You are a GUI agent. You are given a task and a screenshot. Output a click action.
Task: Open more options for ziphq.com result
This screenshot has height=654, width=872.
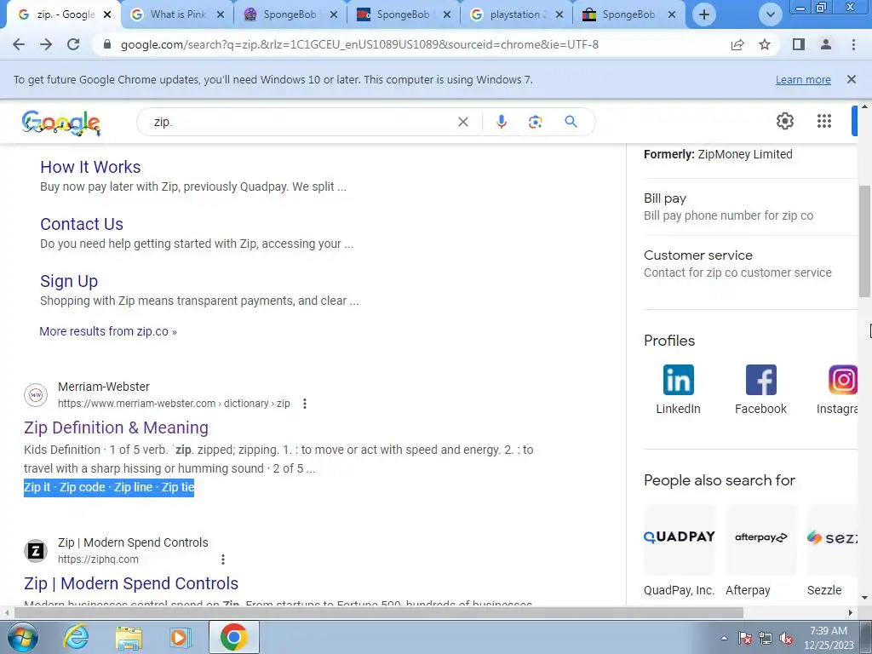pos(223,559)
